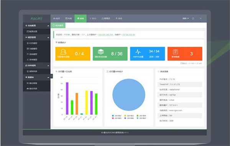230x146 pixels.
Task: Click the 数据统计 section header icon
Action: tap(56, 42)
